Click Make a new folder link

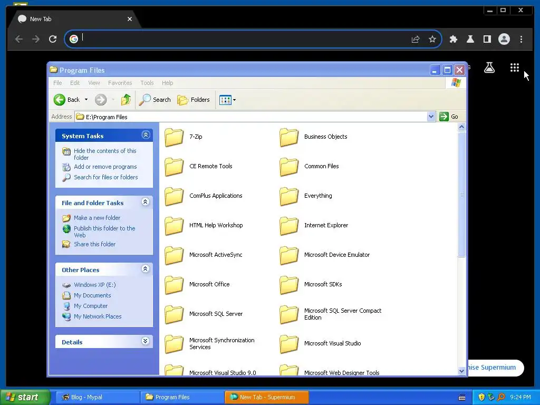coord(97,218)
